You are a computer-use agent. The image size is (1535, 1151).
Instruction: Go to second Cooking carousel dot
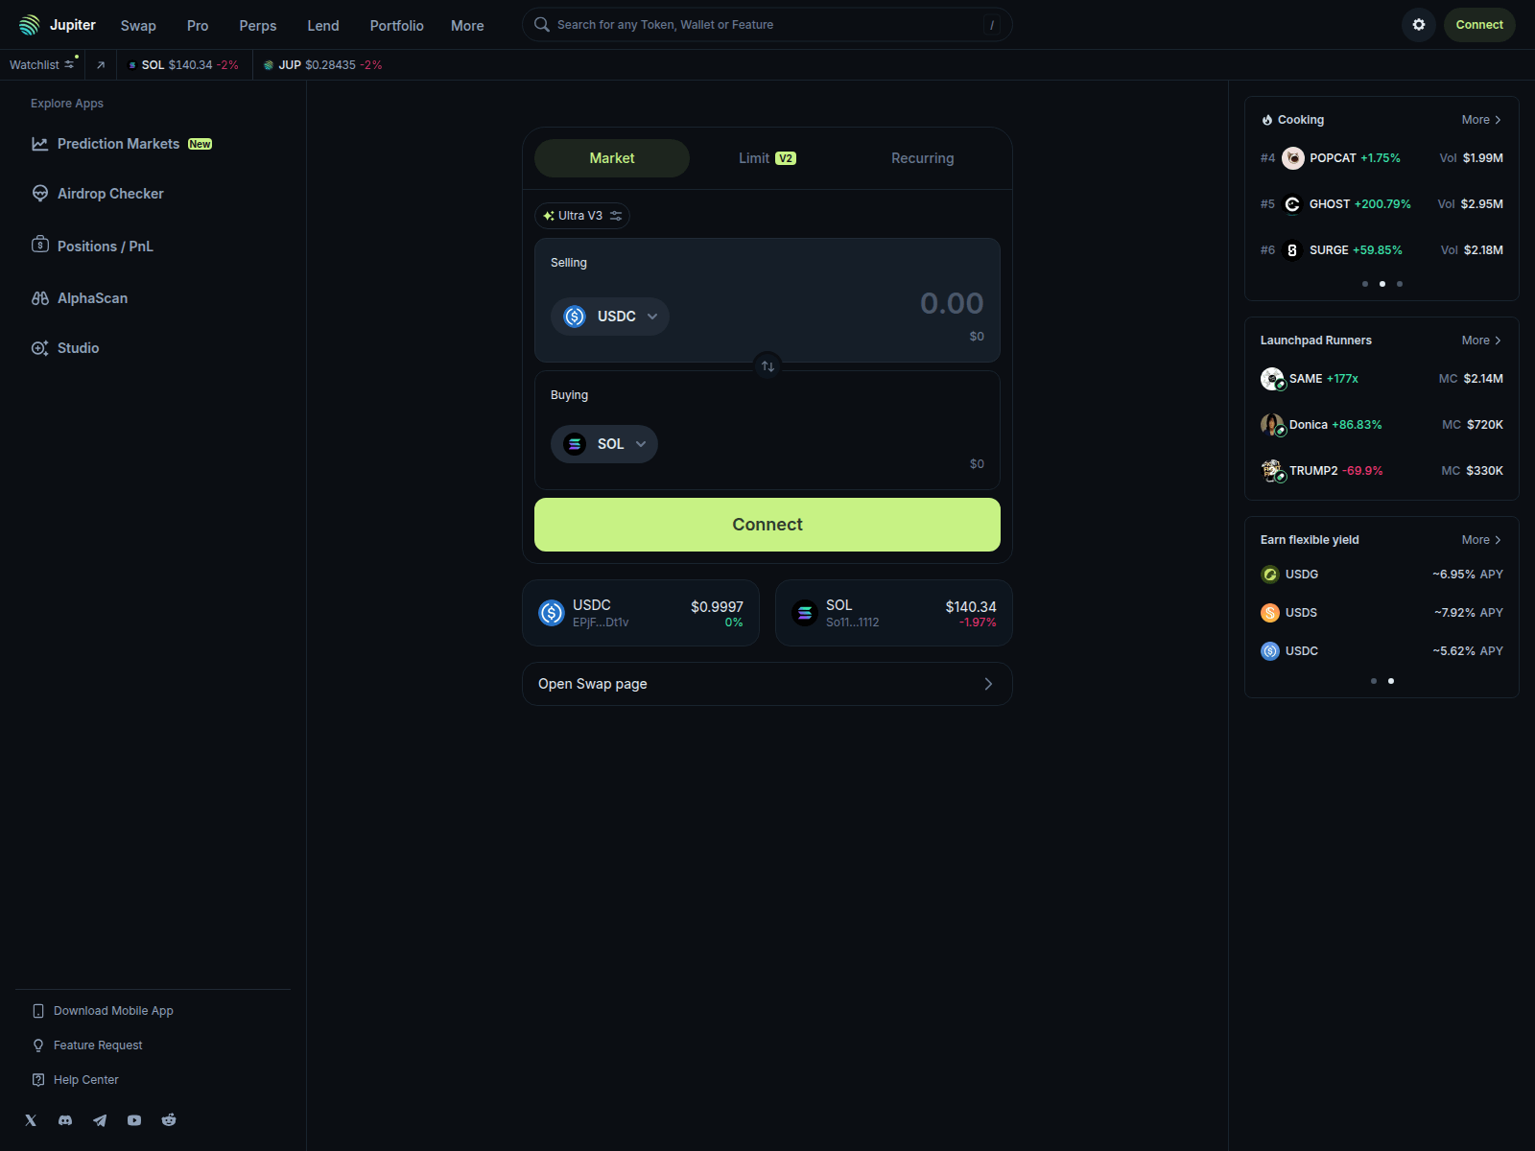click(x=1382, y=284)
